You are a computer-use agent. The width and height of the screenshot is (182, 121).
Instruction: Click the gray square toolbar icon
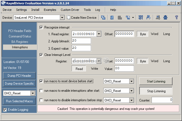click(x=120, y=18)
